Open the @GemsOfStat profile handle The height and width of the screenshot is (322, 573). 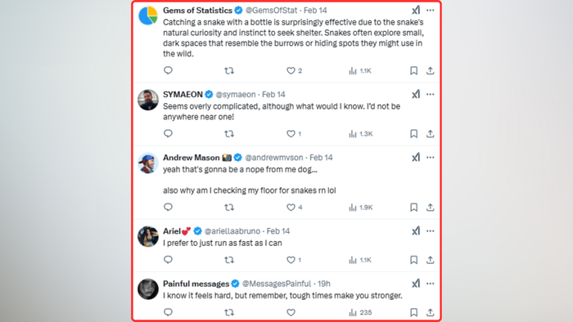pyautogui.click(x=271, y=10)
